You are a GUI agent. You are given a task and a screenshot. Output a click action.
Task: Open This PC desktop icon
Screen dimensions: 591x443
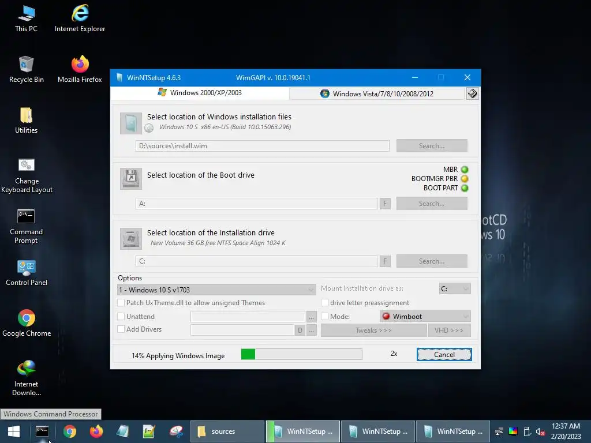[26, 18]
